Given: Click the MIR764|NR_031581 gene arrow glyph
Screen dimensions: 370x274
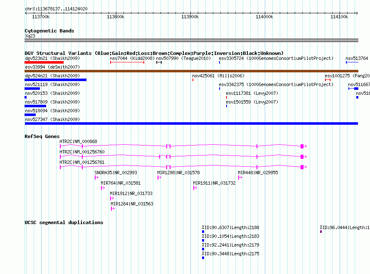Looking at the screenshot, I should click(x=103, y=188).
